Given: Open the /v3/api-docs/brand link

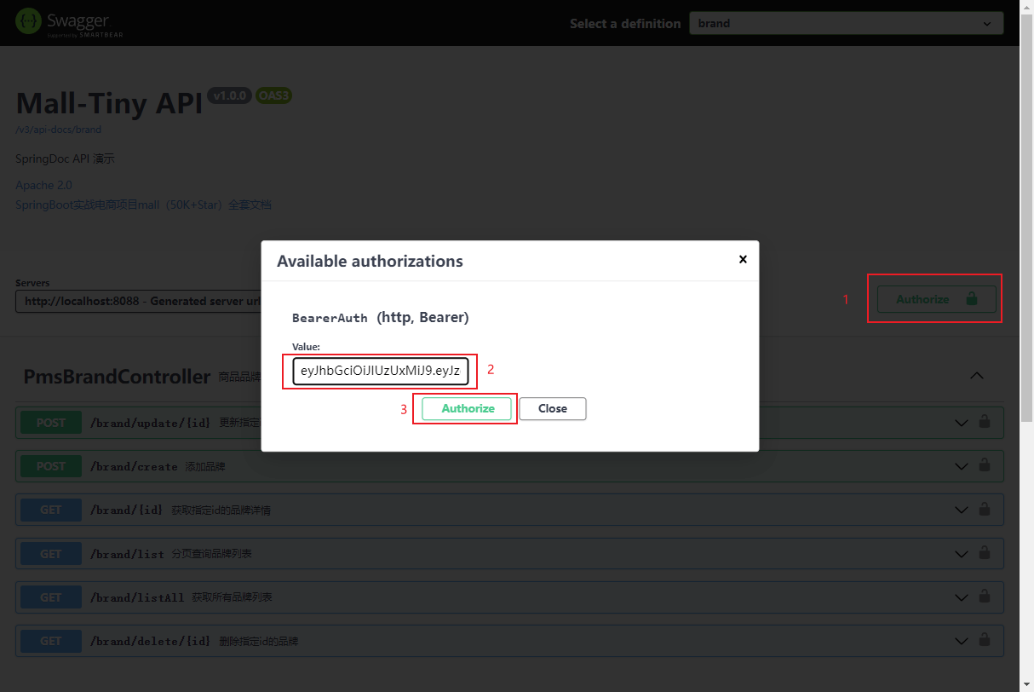Looking at the screenshot, I should (x=58, y=129).
